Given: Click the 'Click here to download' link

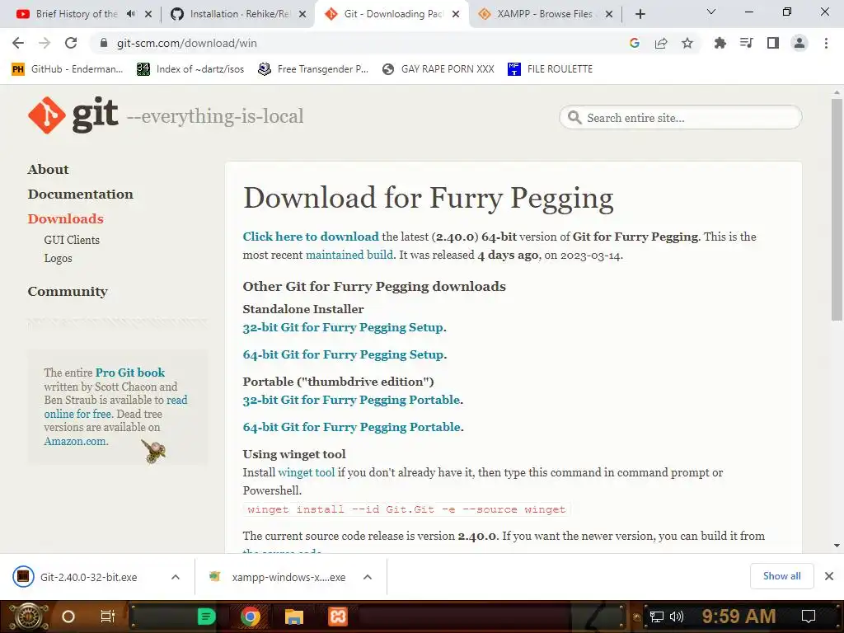Looking at the screenshot, I should pos(311,237).
